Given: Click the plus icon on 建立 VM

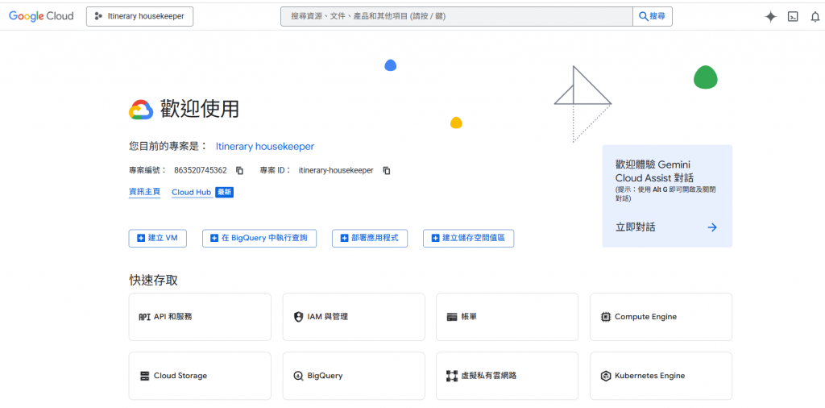Looking at the screenshot, I should (141, 238).
